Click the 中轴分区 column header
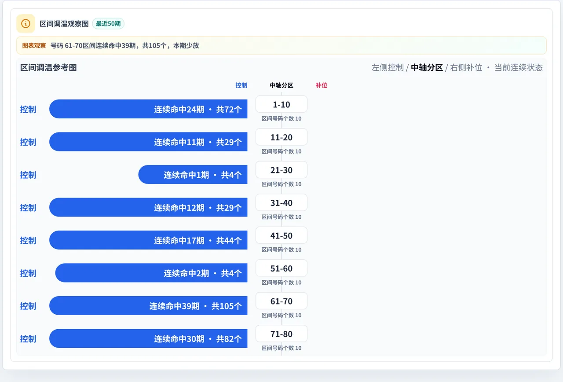Screen dimensions: 563x382 [281, 85]
